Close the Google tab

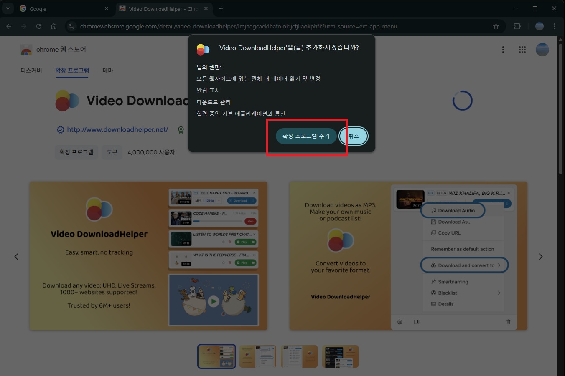[107, 8]
